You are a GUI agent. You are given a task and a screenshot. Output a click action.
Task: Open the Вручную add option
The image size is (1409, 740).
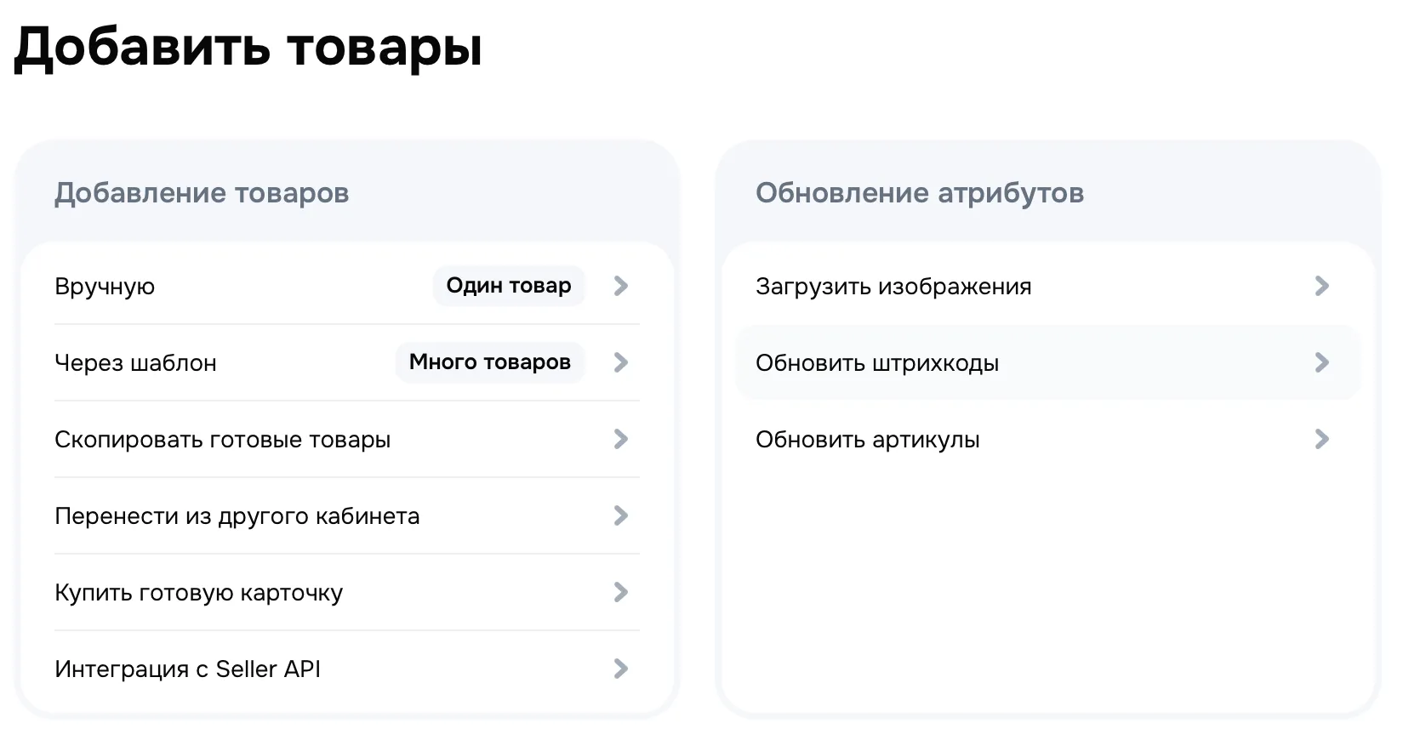[105, 287]
